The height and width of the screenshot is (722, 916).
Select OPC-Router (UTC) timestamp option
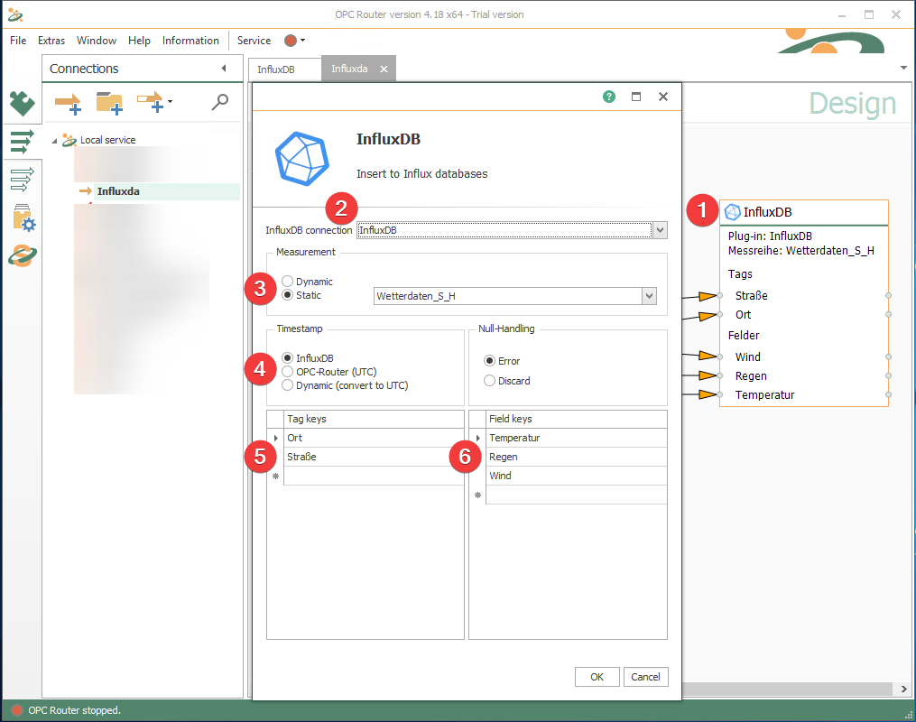[x=288, y=372]
